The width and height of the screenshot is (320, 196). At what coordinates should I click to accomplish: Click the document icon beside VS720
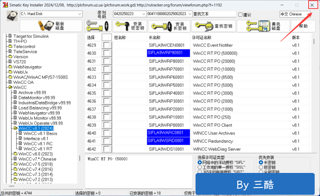tap(10, 61)
